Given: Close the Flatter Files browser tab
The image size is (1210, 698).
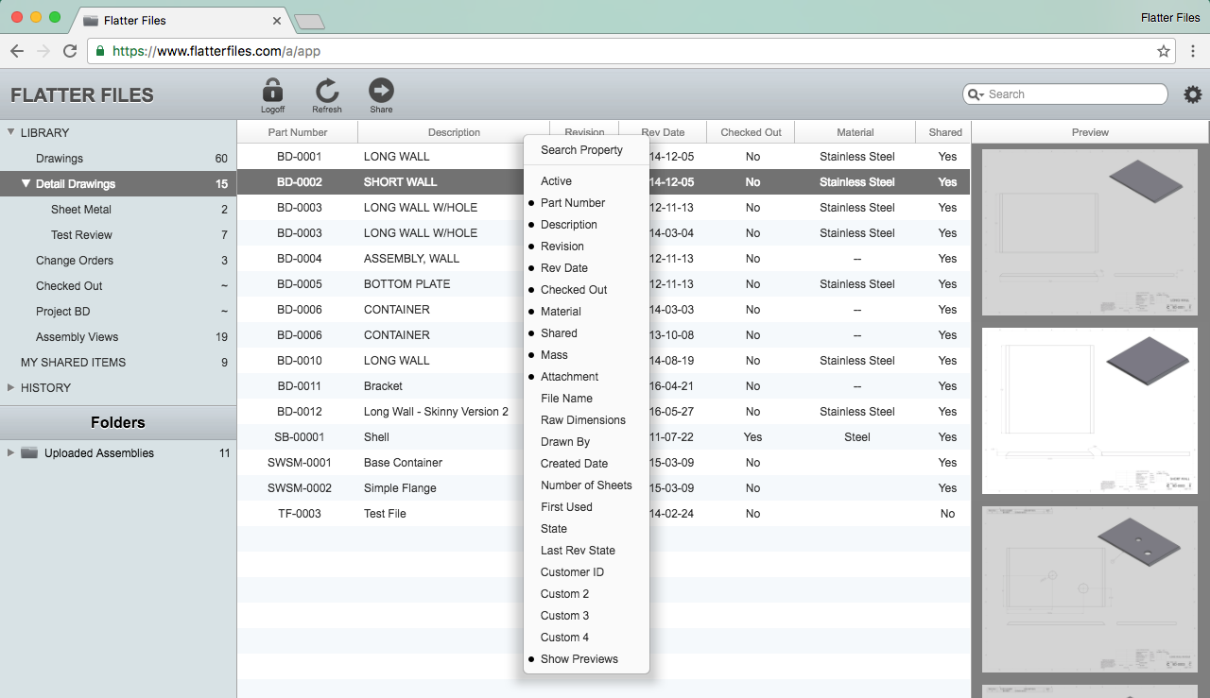Looking at the screenshot, I should point(277,20).
